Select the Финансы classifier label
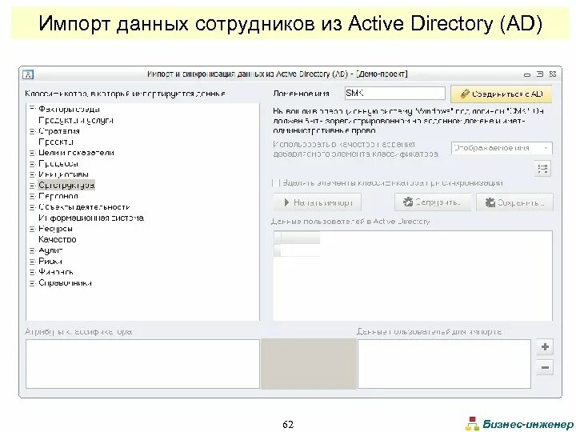This screenshot has width=576, height=432. (x=56, y=272)
